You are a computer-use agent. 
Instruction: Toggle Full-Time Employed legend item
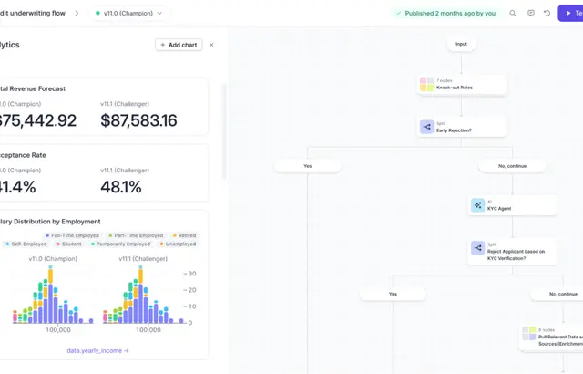[x=72, y=235]
